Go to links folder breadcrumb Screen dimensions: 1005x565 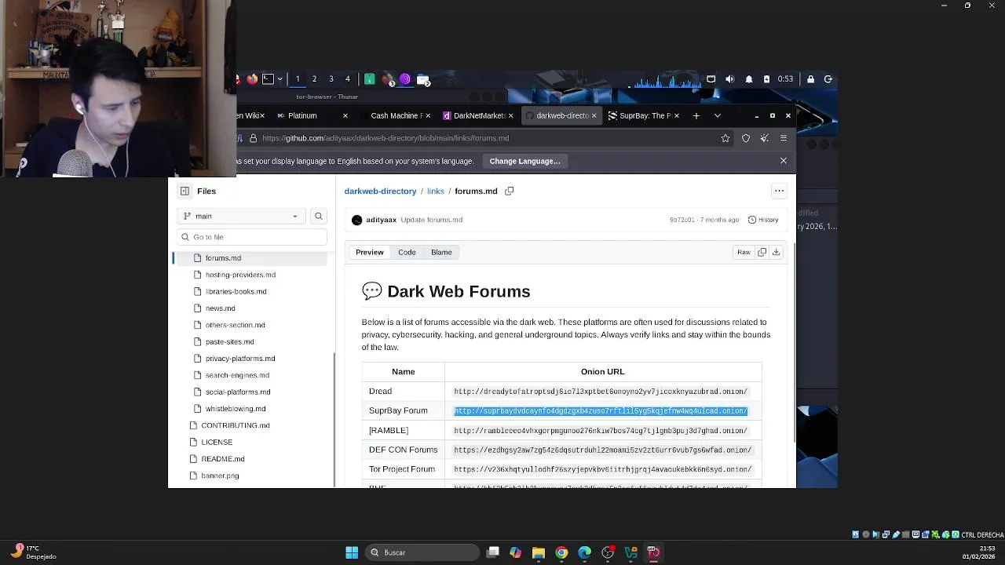pos(436,191)
